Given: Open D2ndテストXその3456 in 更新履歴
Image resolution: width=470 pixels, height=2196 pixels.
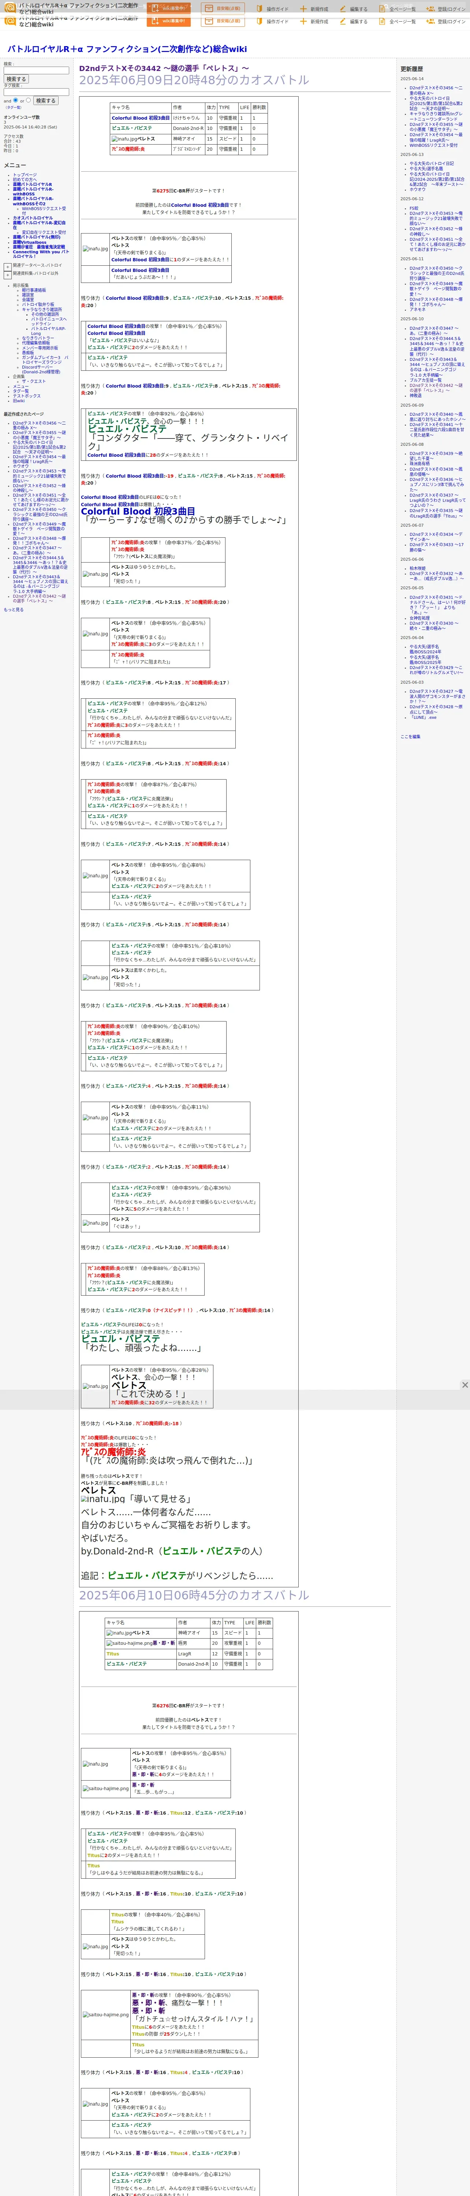Looking at the screenshot, I should pyautogui.click(x=436, y=90).
